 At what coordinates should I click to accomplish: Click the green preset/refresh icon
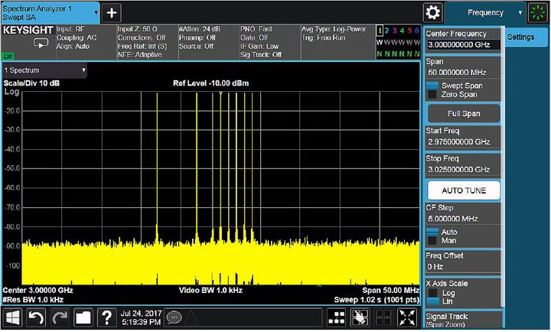(538, 12)
